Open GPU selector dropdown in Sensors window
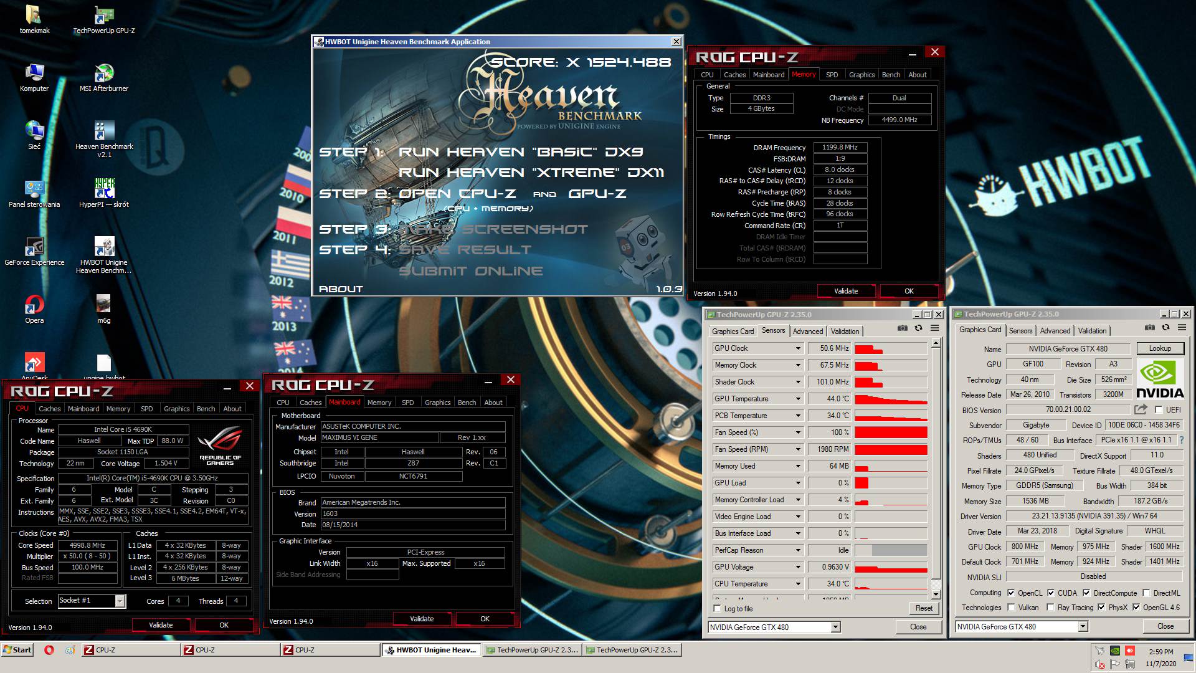Viewport: 1196px width, 673px height. click(x=835, y=627)
